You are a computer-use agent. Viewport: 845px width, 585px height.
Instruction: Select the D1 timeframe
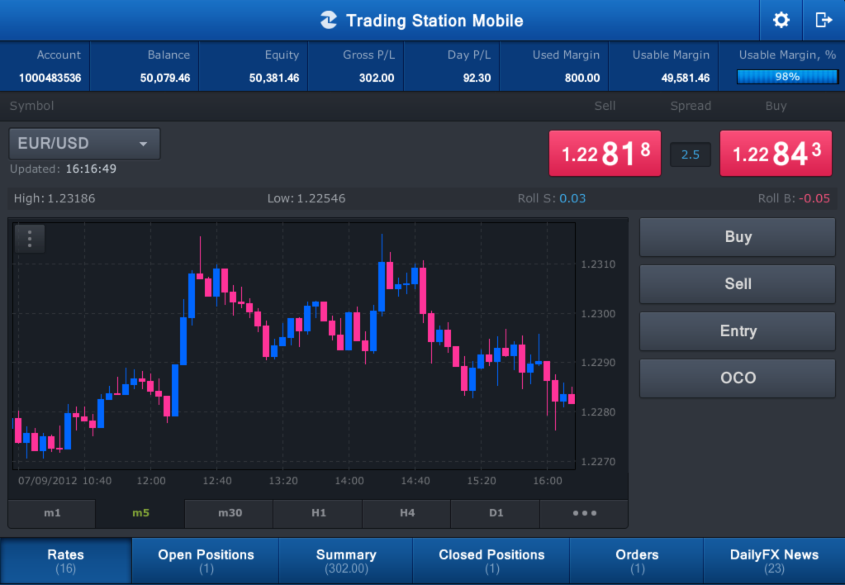[x=496, y=513]
